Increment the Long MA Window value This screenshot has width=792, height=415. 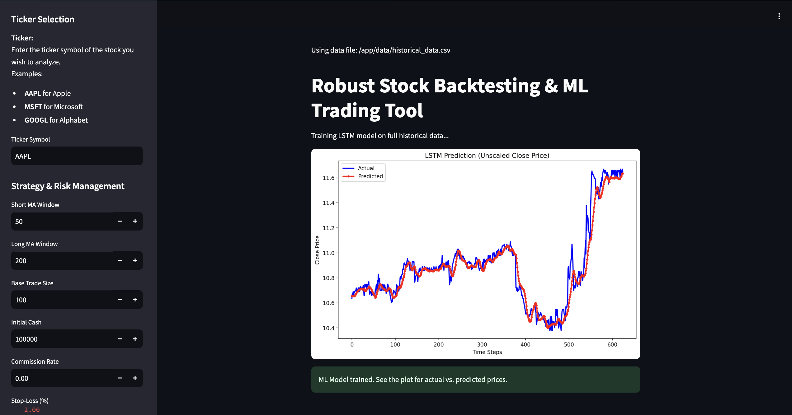(135, 260)
